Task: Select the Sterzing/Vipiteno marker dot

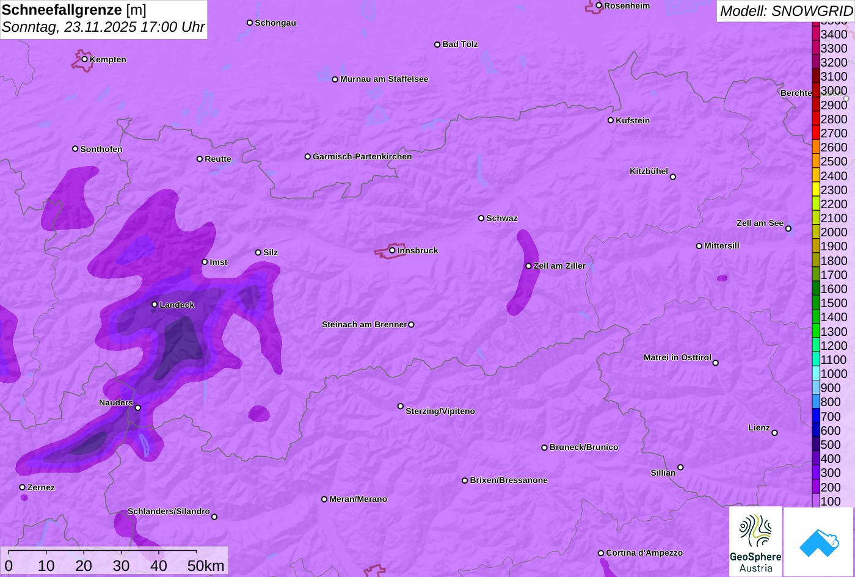Action: click(401, 406)
